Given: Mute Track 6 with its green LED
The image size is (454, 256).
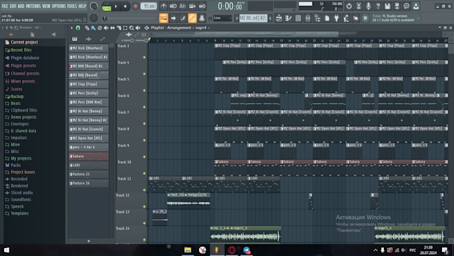Looking at the screenshot, I should (x=144, y=107).
